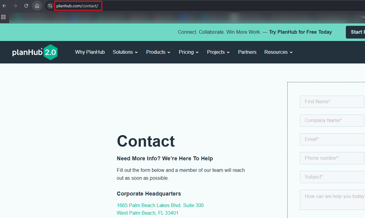Expand the Projects dropdown menu
This screenshot has height=218, width=365.
(218, 52)
